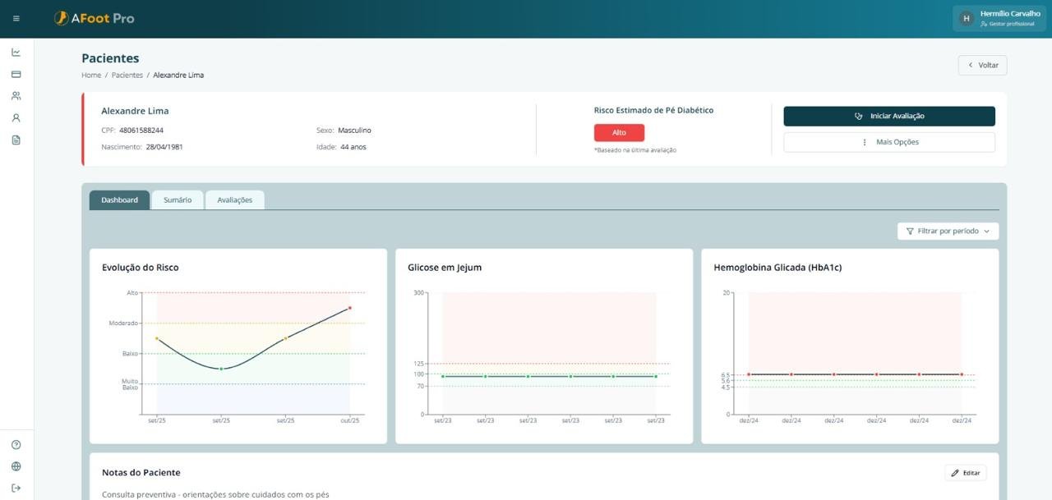Viewport: 1052px width, 500px height.
Task: Open the credit card billing icon
Action: pyautogui.click(x=16, y=74)
